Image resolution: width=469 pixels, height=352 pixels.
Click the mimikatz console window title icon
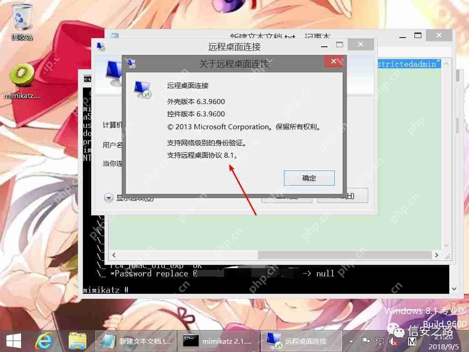(x=87, y=79)
